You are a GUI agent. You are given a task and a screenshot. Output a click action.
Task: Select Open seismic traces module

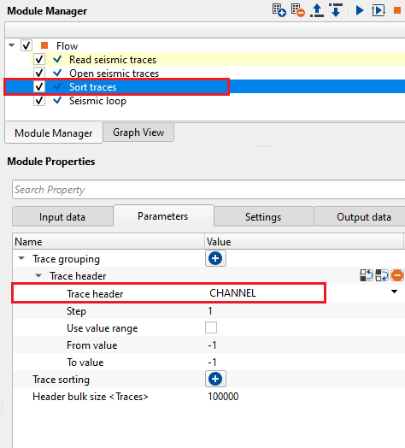point(114,74)
